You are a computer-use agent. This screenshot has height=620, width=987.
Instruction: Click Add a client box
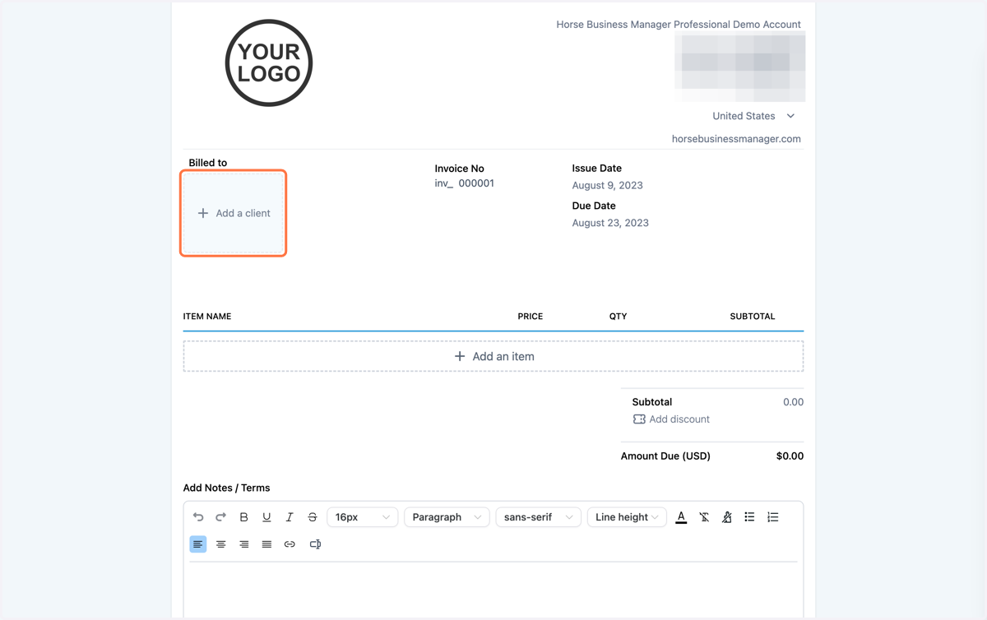click(x=234, y=213)
